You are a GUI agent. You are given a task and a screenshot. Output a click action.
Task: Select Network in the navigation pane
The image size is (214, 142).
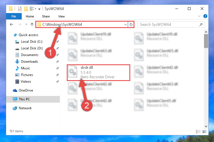click(x=25, y=108)
